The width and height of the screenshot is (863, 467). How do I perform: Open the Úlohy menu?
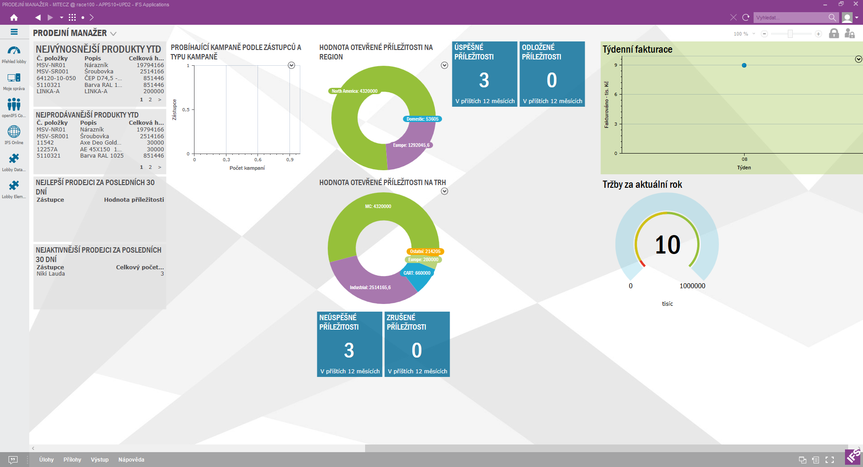[x=46, y=460]
